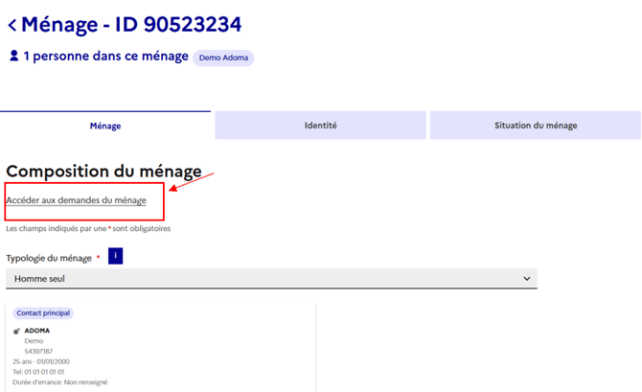Open Accéder aux demandes du ménage link
642x392 pixels.
point(76,200)
